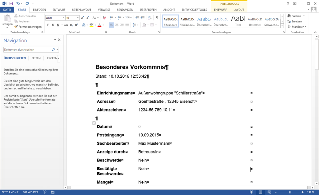Toggle bold formatting (F button)
The height and width of the screenshot is (195, 319).
tap(48, 25)
